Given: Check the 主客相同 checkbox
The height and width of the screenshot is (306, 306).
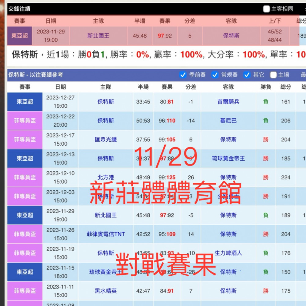Looking at the screenshot, I should [x=267, y=9].
